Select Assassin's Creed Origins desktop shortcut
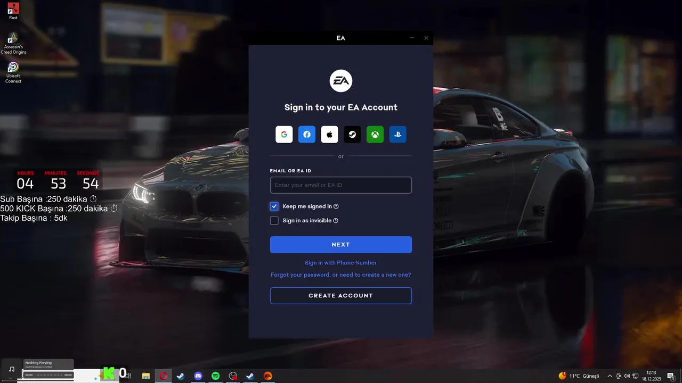 tap(13, 44)
